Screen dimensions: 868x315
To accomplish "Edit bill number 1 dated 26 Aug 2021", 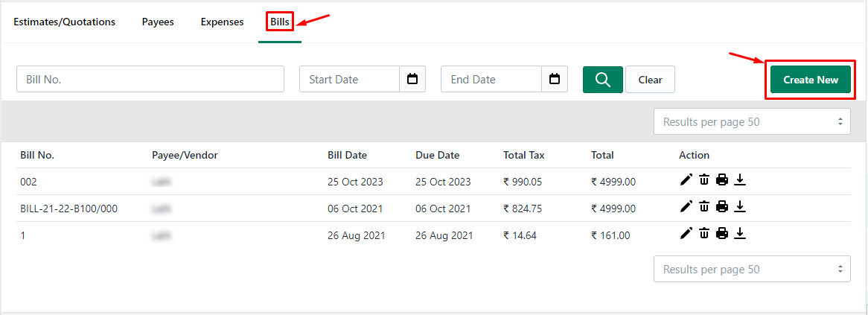I will [686, 233].
